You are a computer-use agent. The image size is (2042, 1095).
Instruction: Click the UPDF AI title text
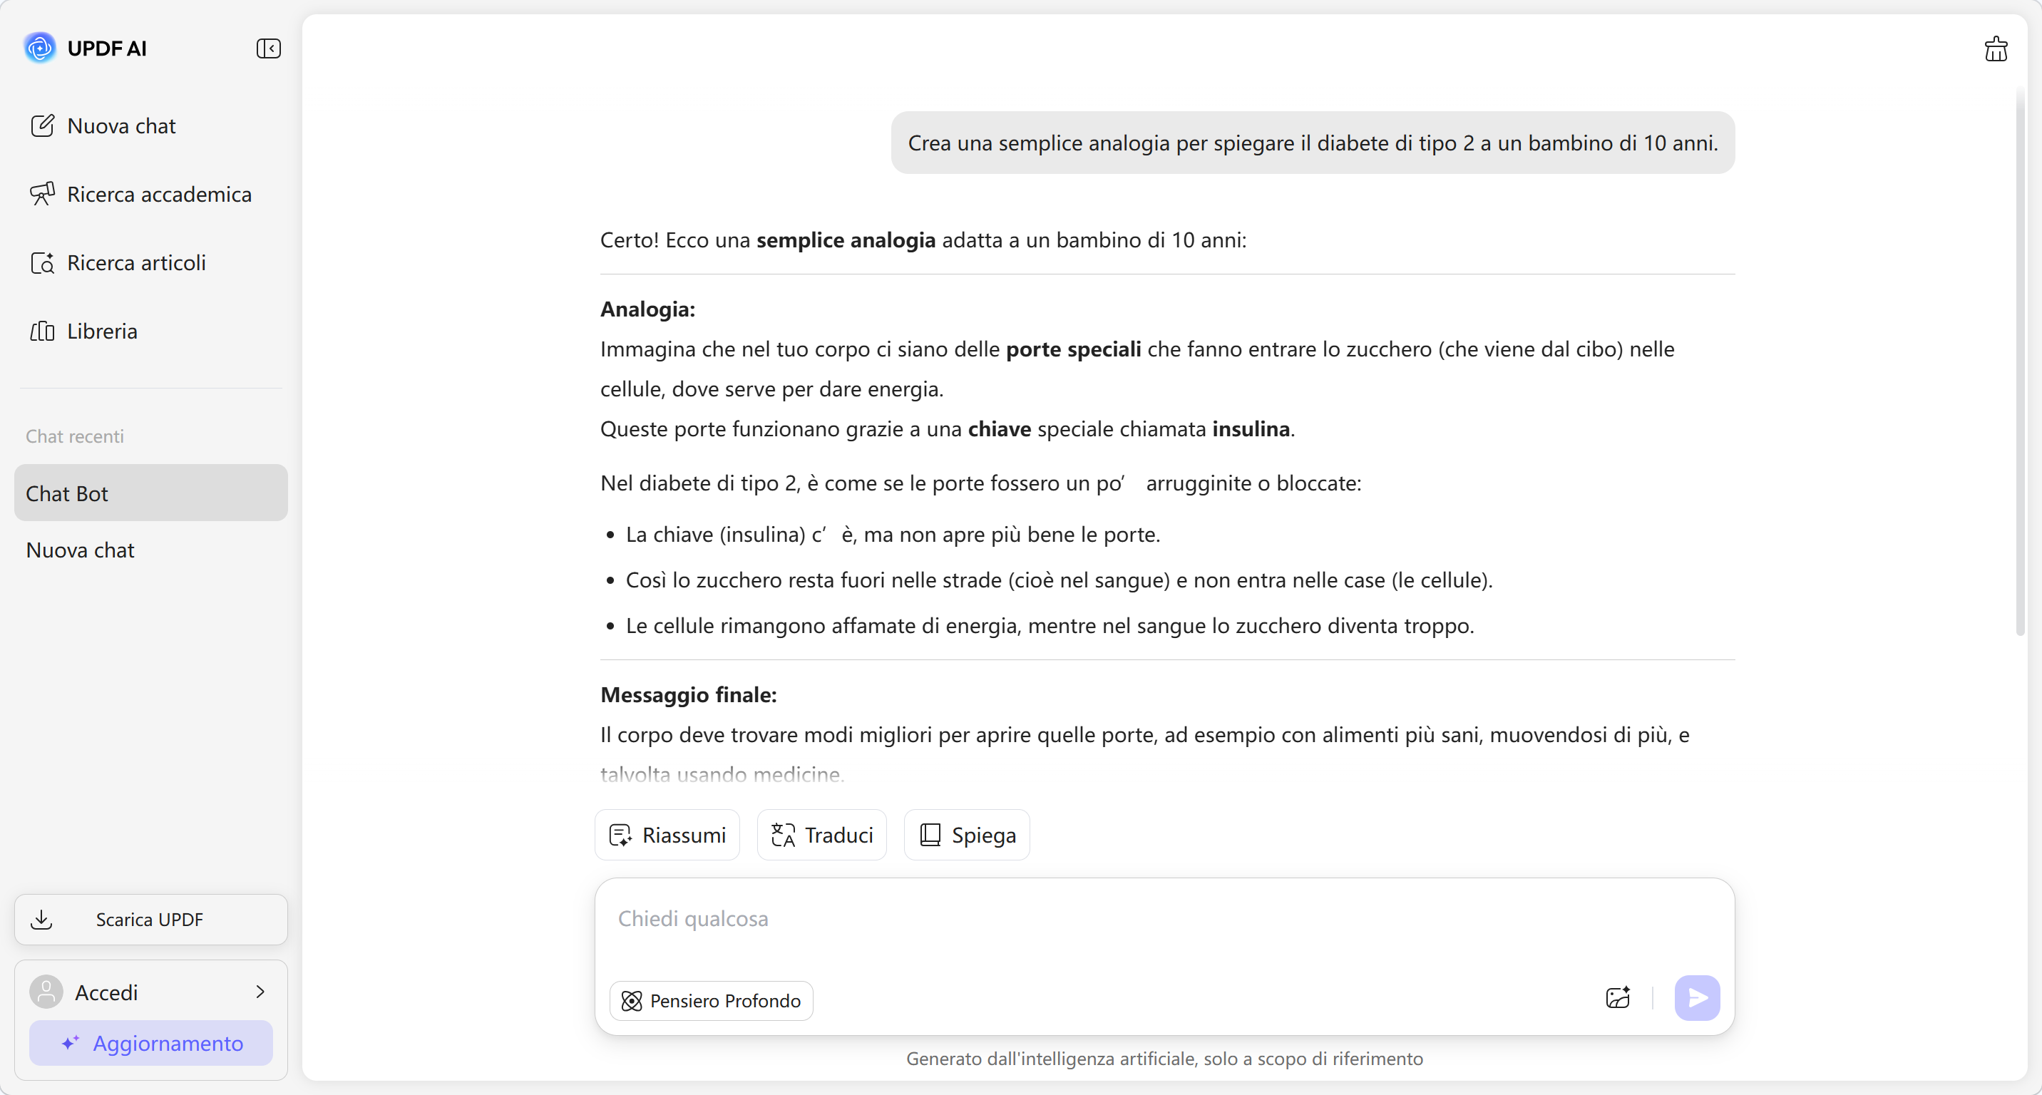(106, 48)
